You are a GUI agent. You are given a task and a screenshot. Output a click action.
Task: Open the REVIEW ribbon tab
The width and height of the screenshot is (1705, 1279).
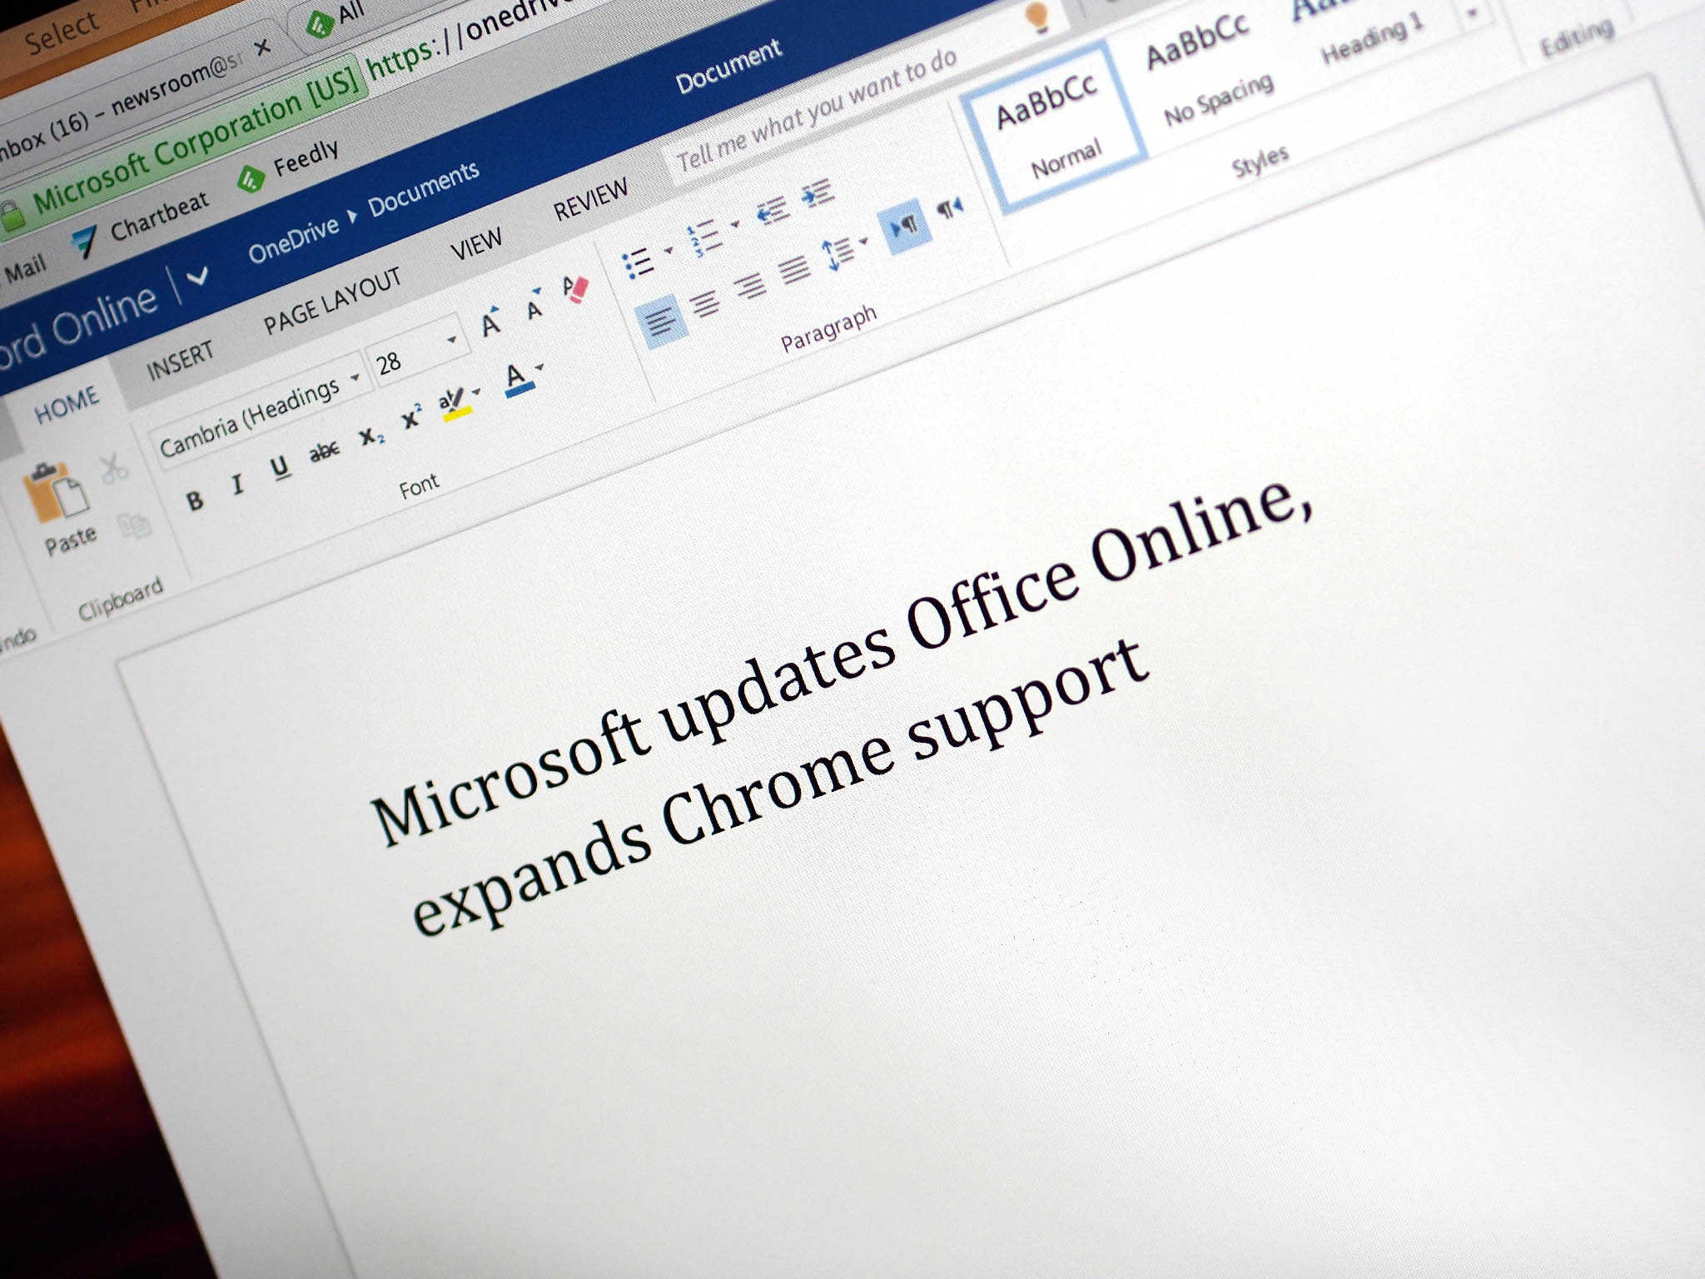pyautogui.click(x=590, y=200)
